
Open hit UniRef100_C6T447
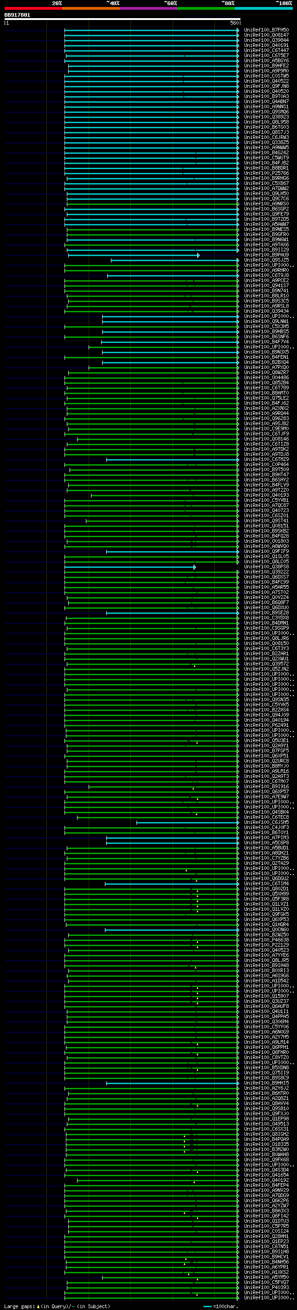pyautogui.click(x=266, y=50)
